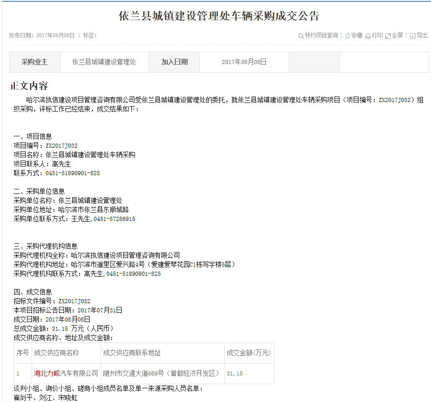Click the 一、项目信息 section heading
The image size is (431, 402).
click(32, 136)
